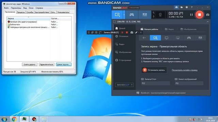Choose fullscreen monitor icon in mode row
Viewport: 218px width, 122px height.
[167, 38]
